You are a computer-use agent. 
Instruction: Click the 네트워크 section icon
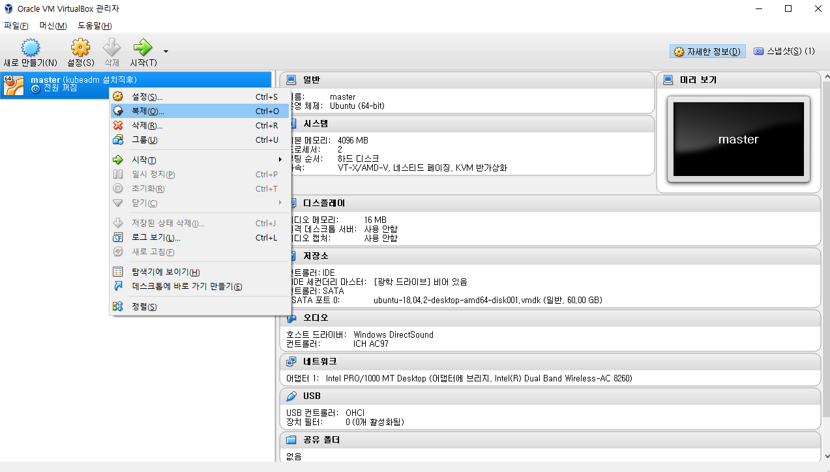(x=291, y=361)
